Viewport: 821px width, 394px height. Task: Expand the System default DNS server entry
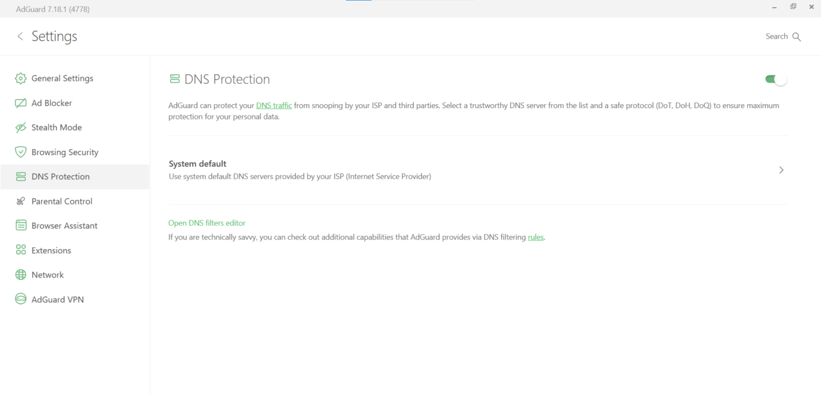pos(477,170)
